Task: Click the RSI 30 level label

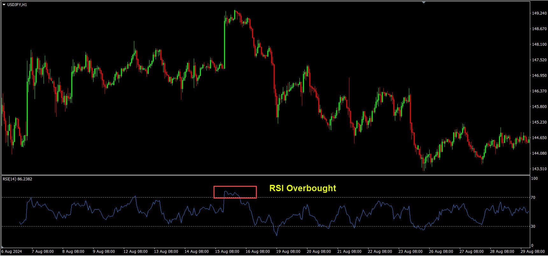Action: pyautogui.click(x=533, y=226)
